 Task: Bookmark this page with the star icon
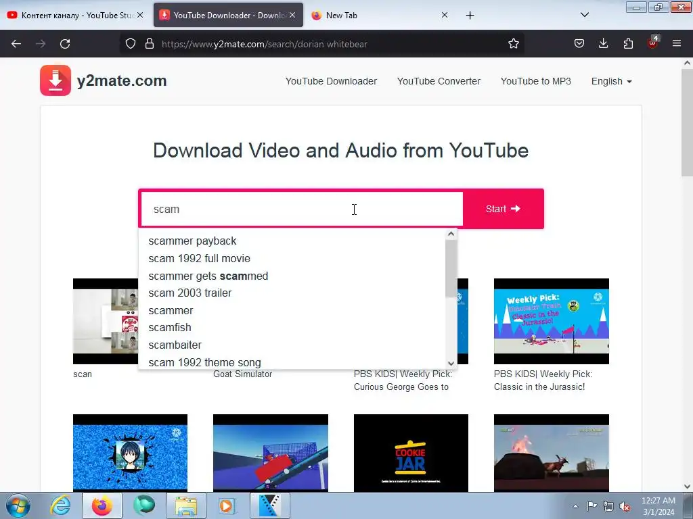[513, 44]
